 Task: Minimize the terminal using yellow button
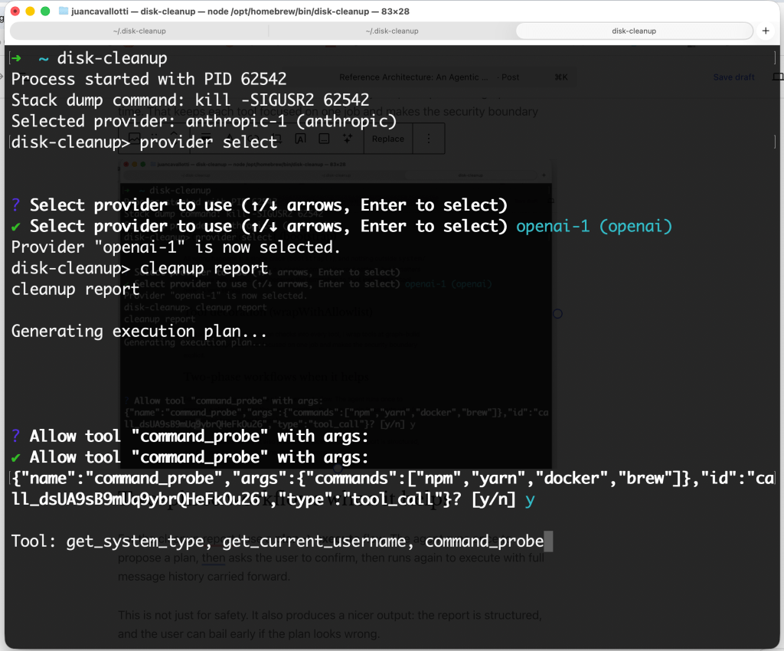point(30,11)
